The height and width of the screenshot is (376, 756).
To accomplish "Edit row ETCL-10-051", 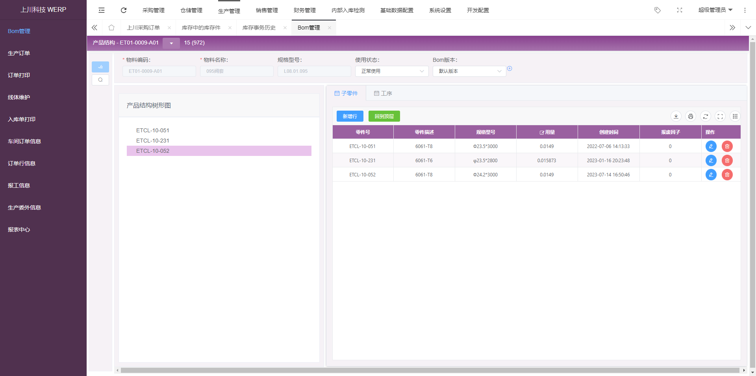I will [711, 146].
